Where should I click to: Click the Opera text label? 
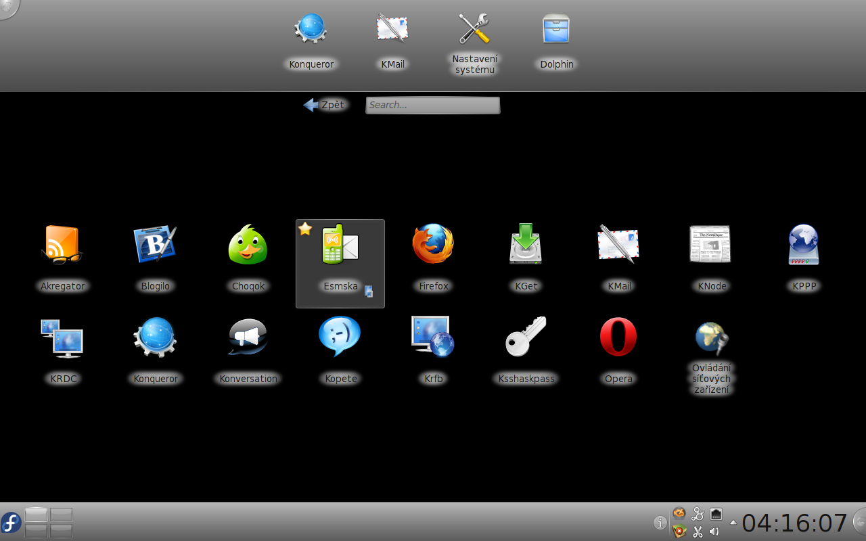(618, 379)
